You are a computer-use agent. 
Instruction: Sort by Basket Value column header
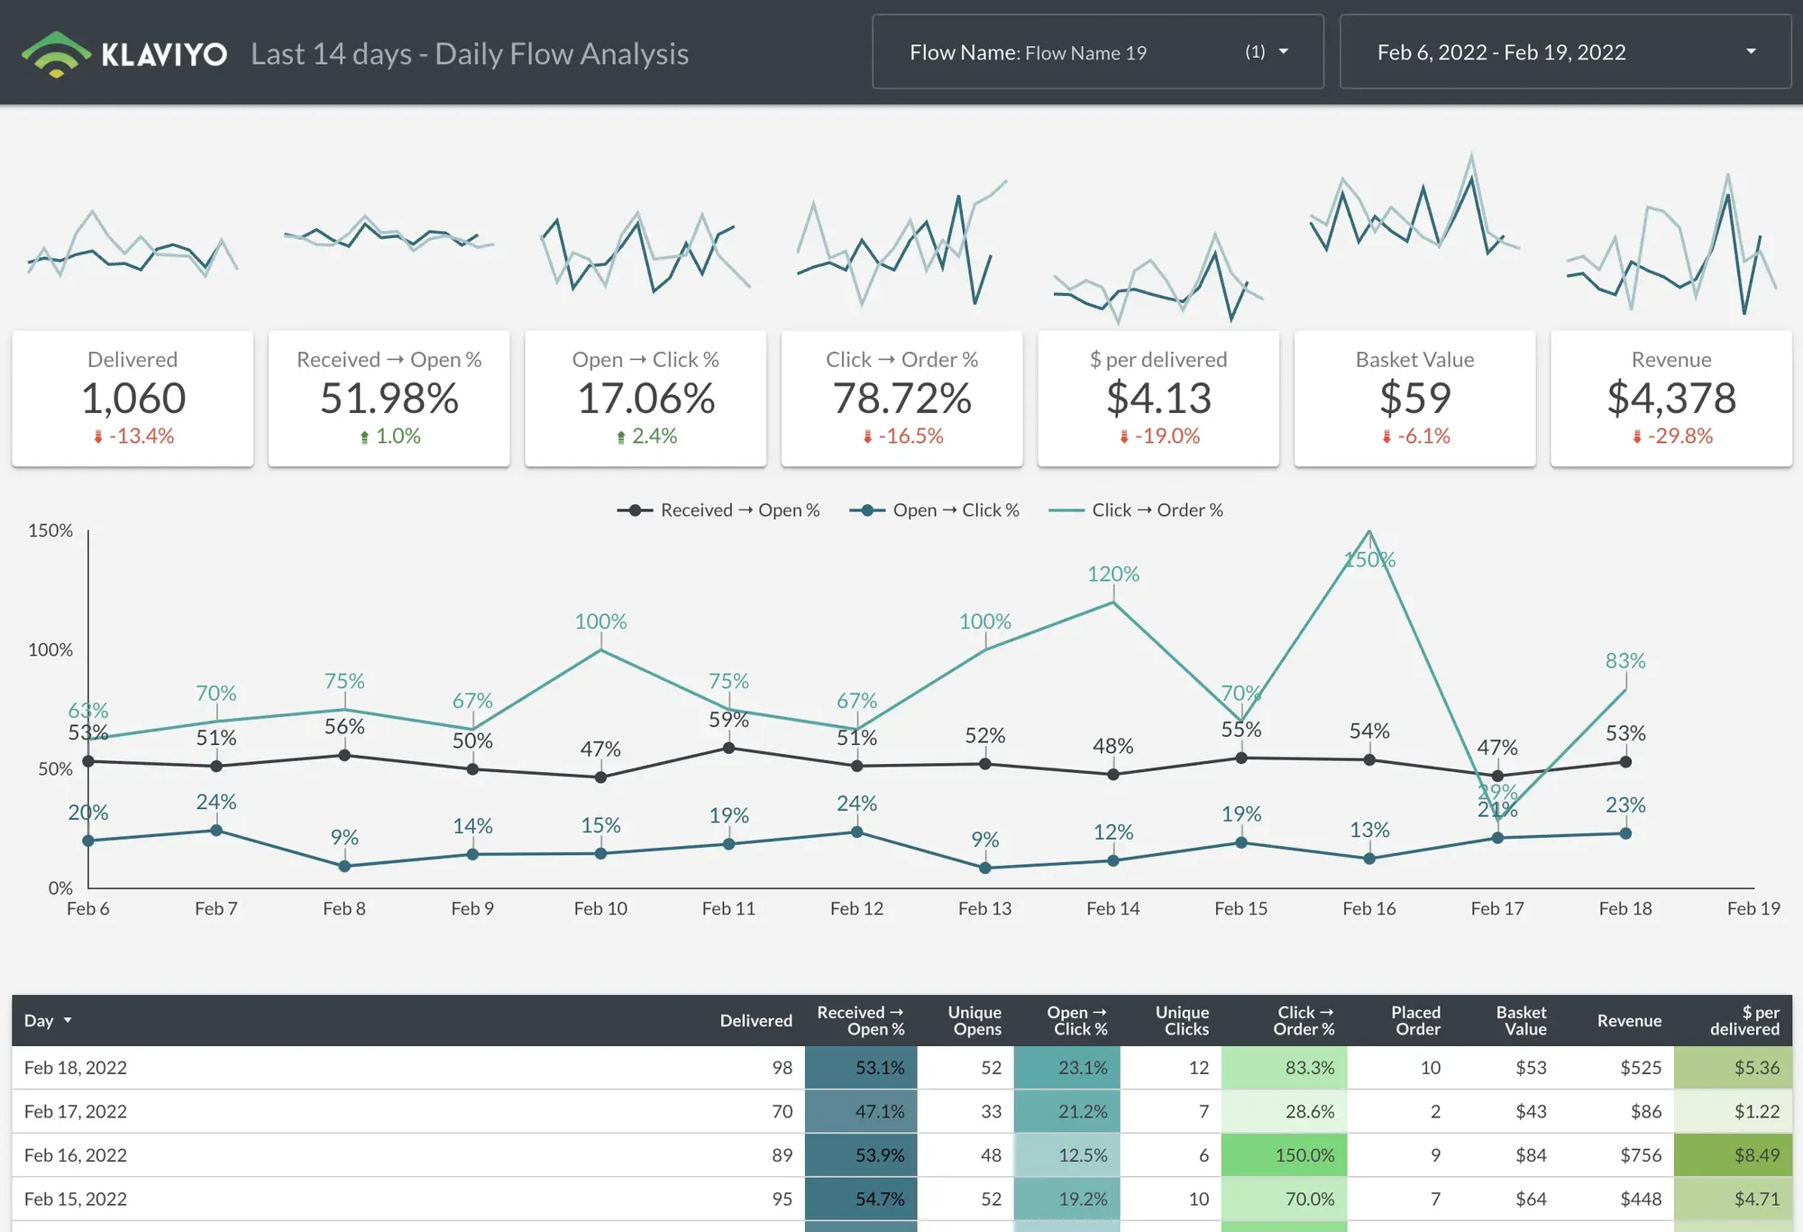point(1521,1020)
